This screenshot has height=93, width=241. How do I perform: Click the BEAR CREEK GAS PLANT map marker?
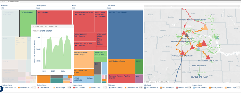pos(208,57)
